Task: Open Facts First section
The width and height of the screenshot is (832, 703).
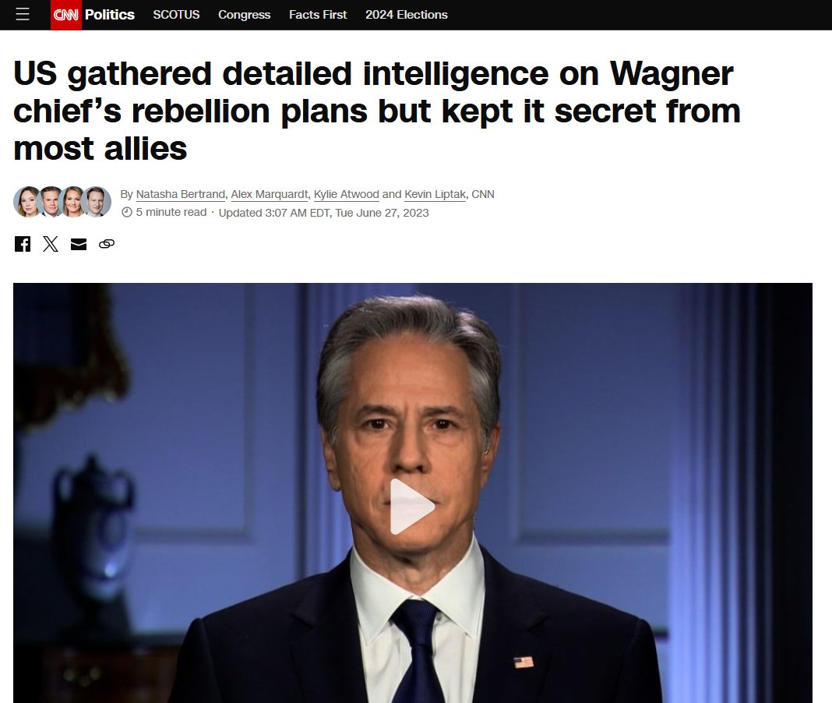Action: 318,15
